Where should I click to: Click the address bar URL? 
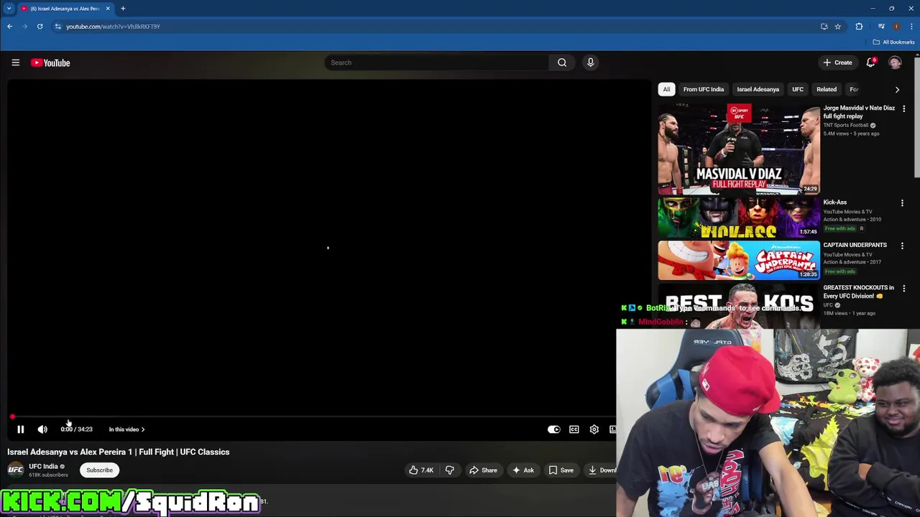pos(113,27)
